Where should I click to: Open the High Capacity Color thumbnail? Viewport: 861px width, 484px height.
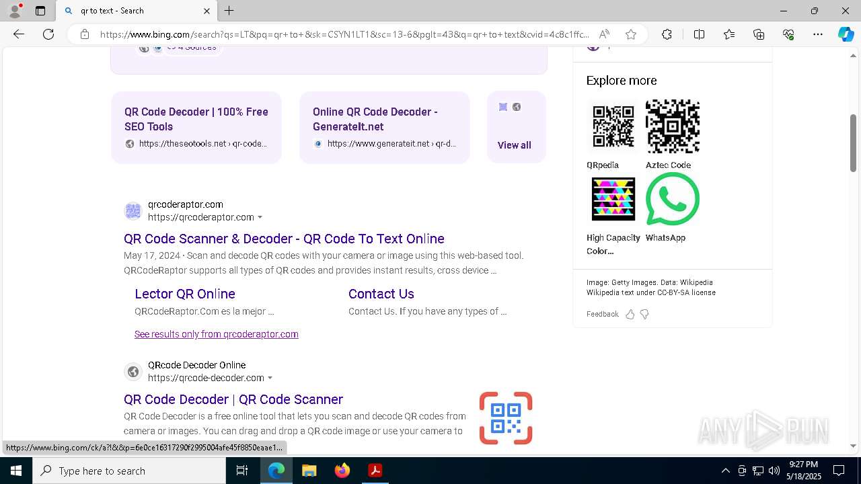(x=613, y=199)
